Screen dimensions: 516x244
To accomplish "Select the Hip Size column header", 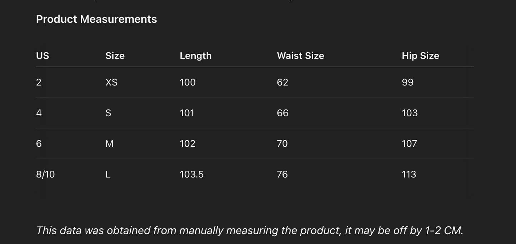I will [x=420, y=56].
